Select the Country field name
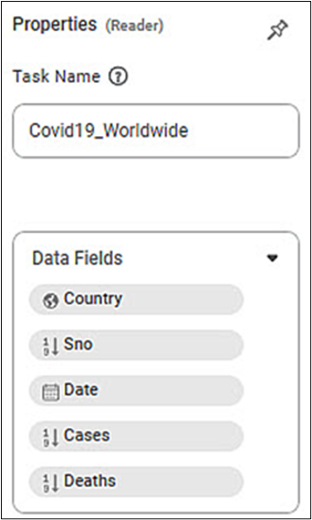Image resolution: width=312 pixels, height=520 pixels. tap(93, 298)
